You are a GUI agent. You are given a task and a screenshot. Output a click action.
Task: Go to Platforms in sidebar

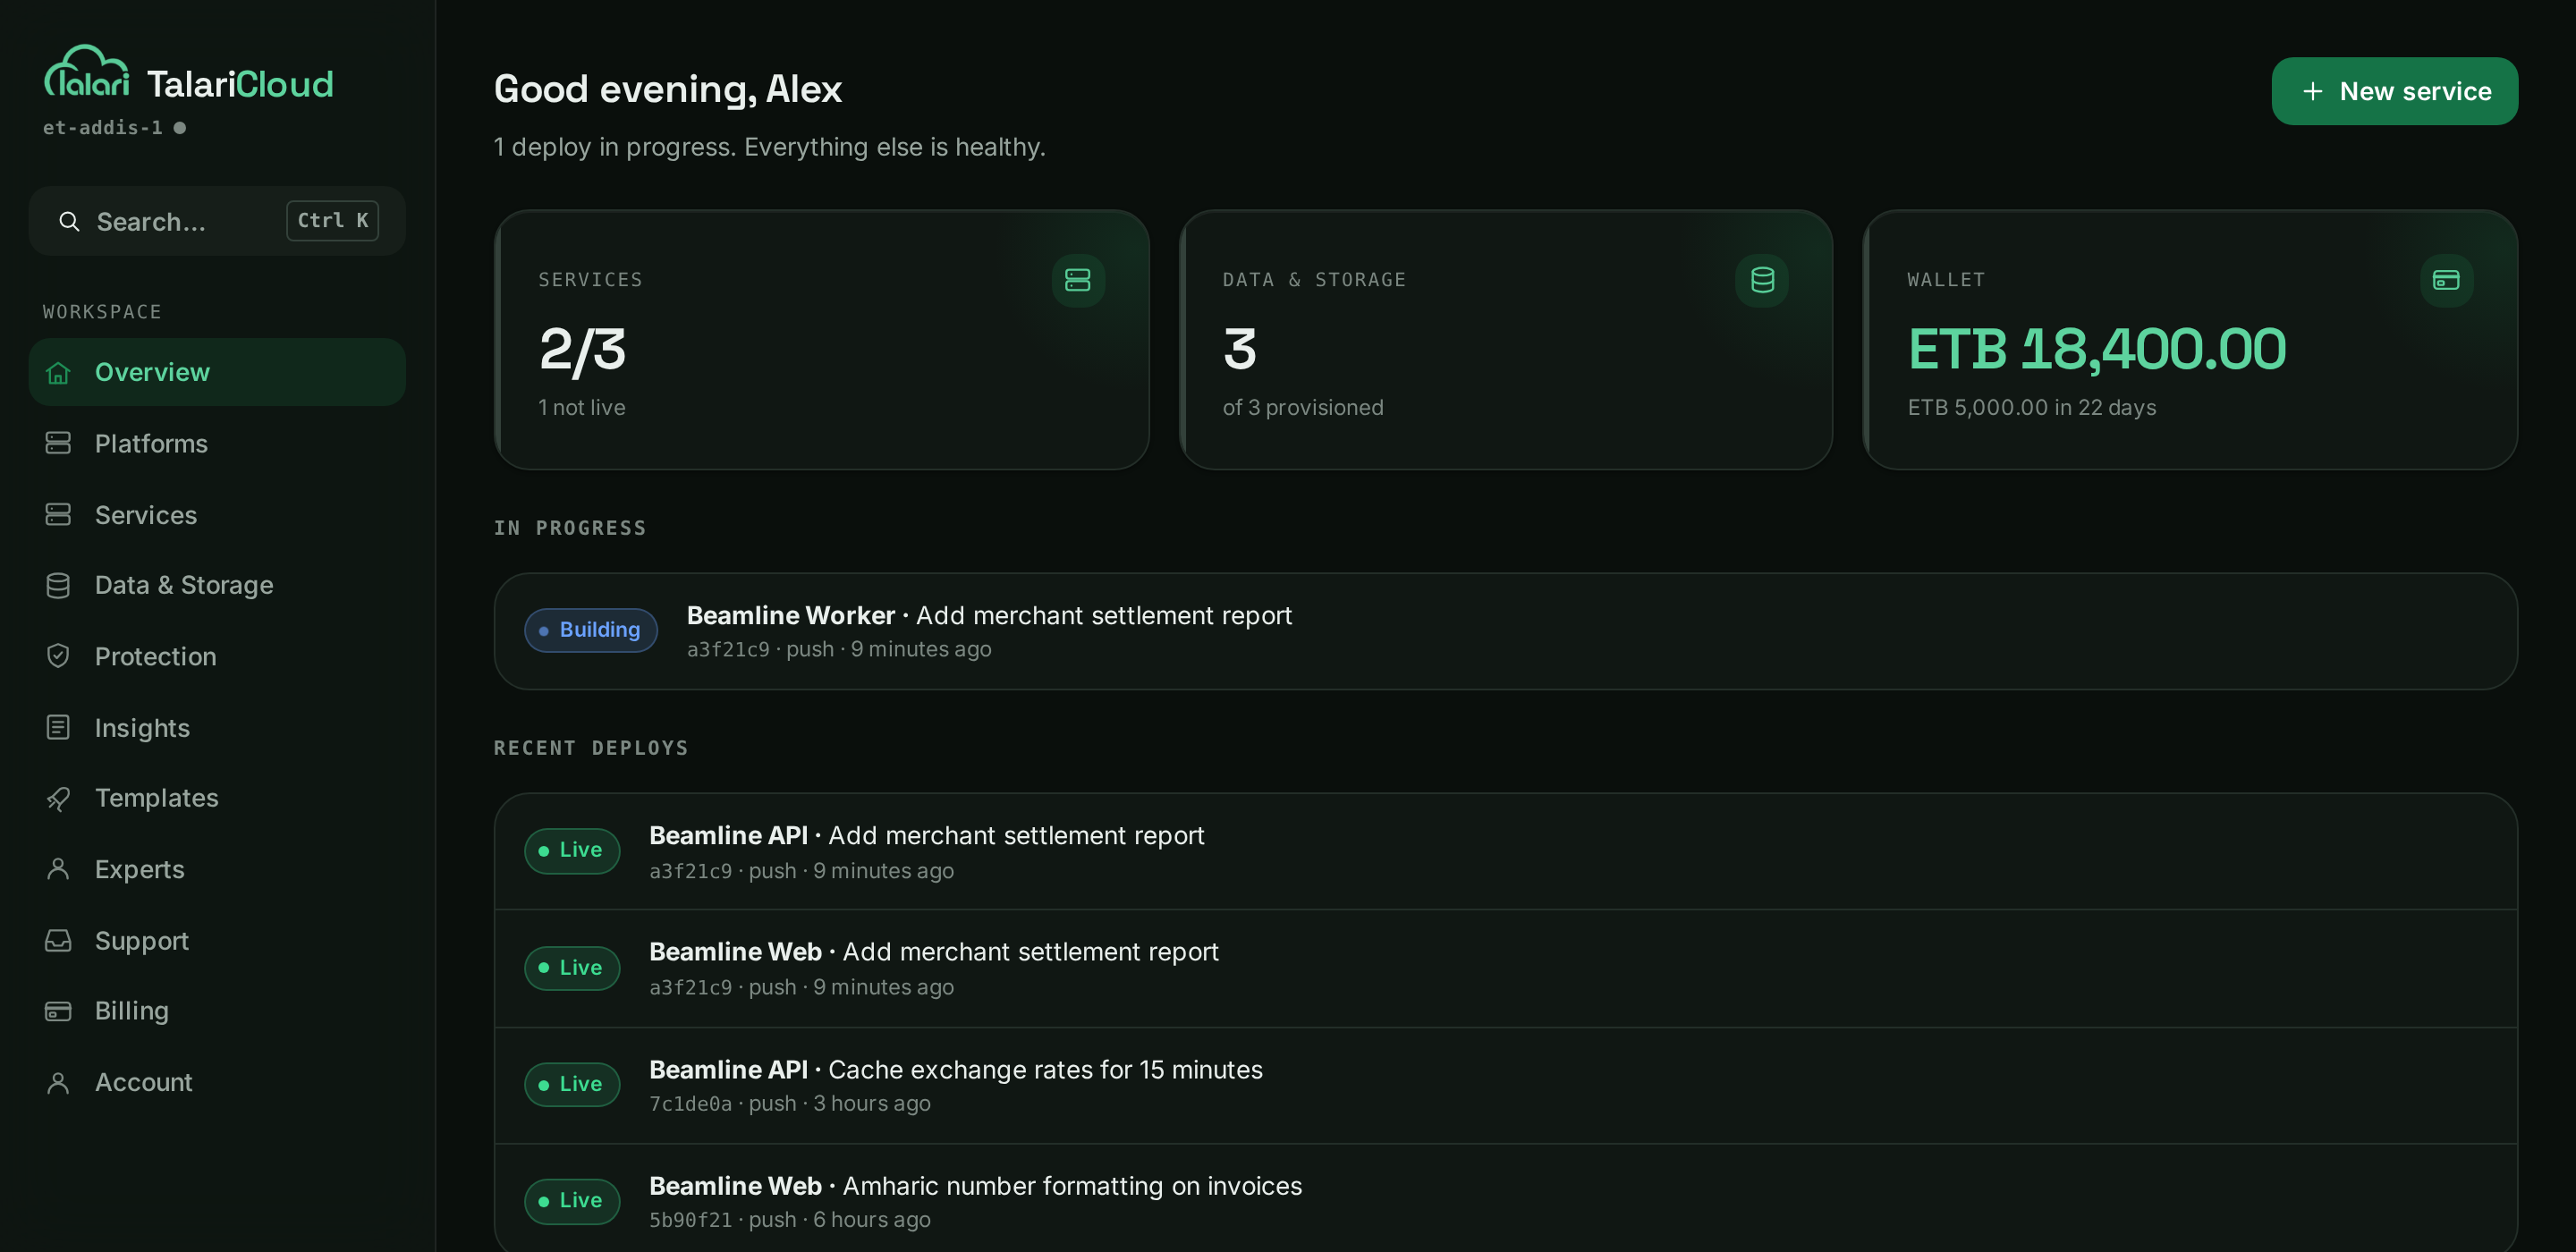(217, 443)
